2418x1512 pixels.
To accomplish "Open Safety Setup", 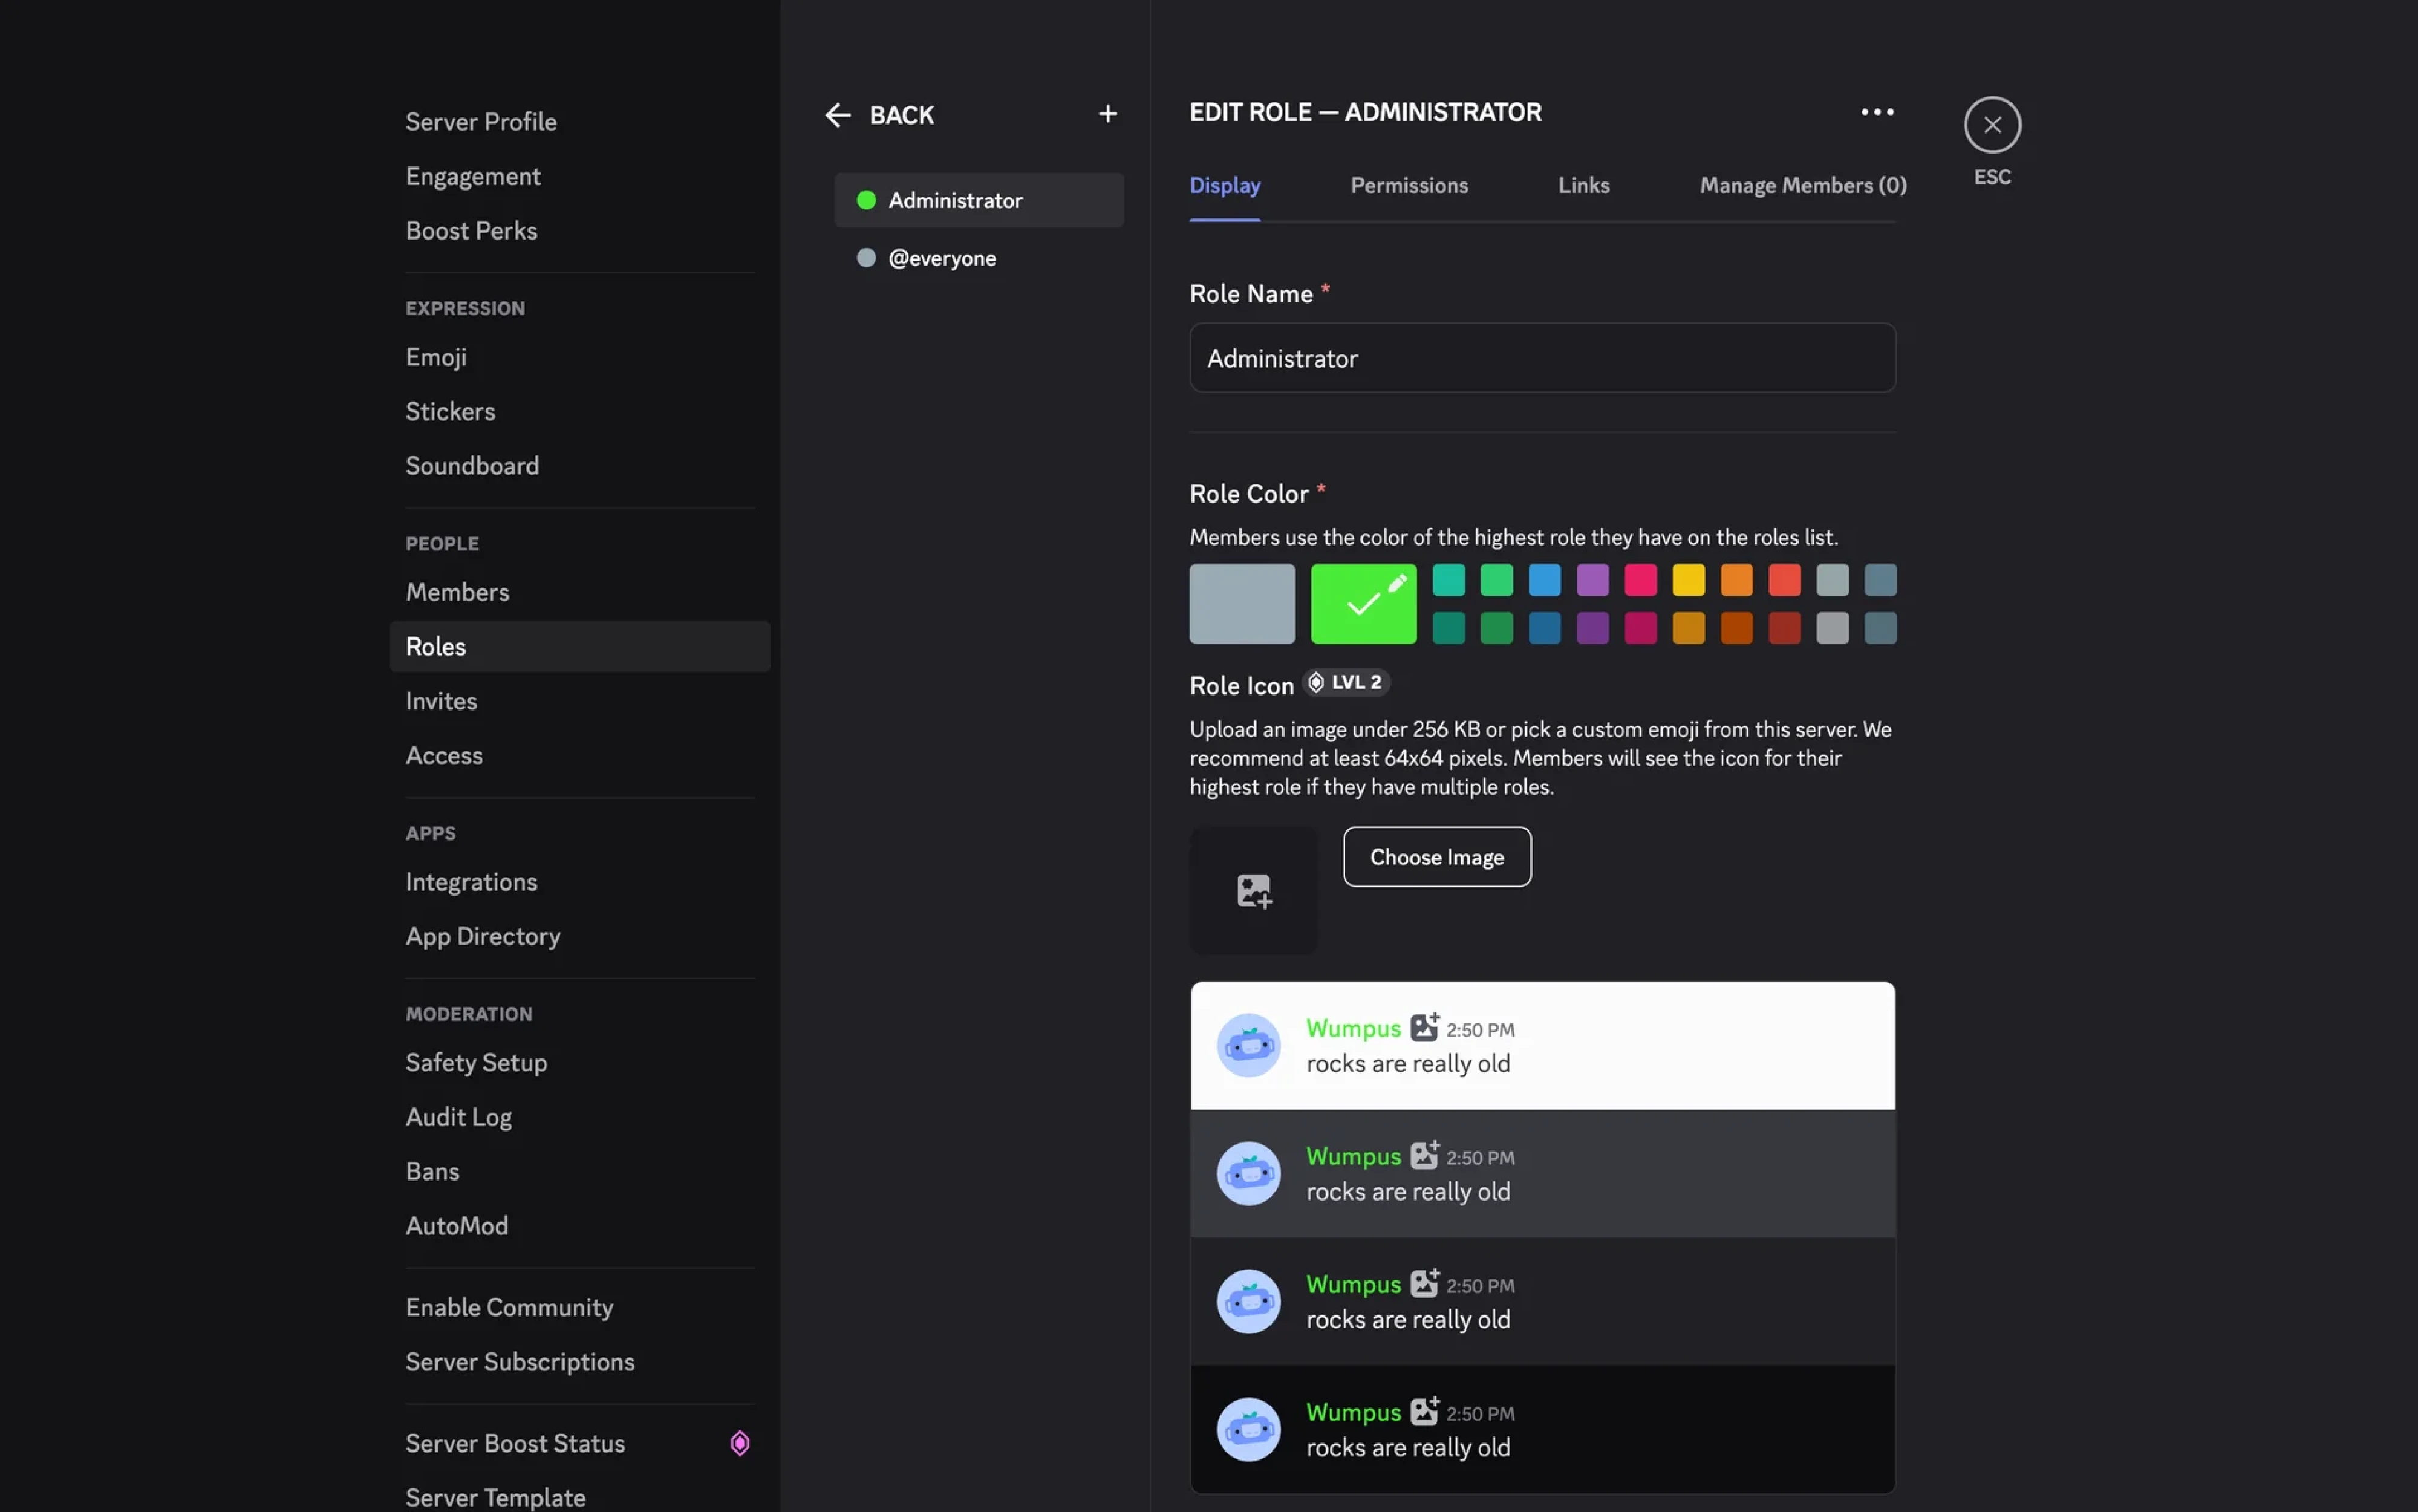I will (x=580, y=1062).
